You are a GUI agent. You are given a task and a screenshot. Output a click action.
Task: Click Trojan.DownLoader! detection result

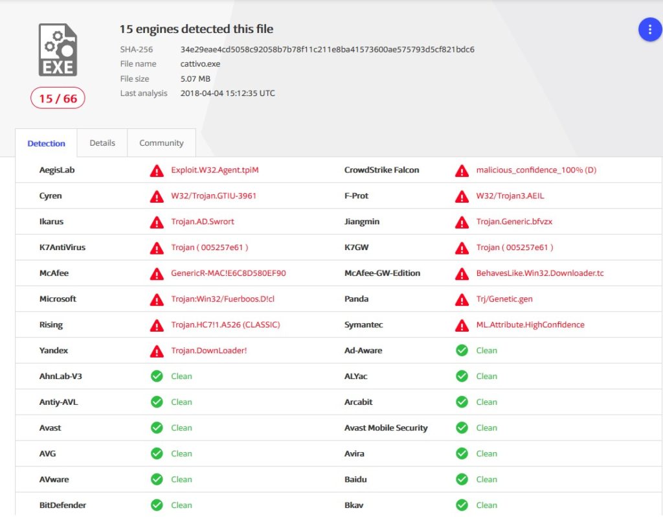pos(209,350)
